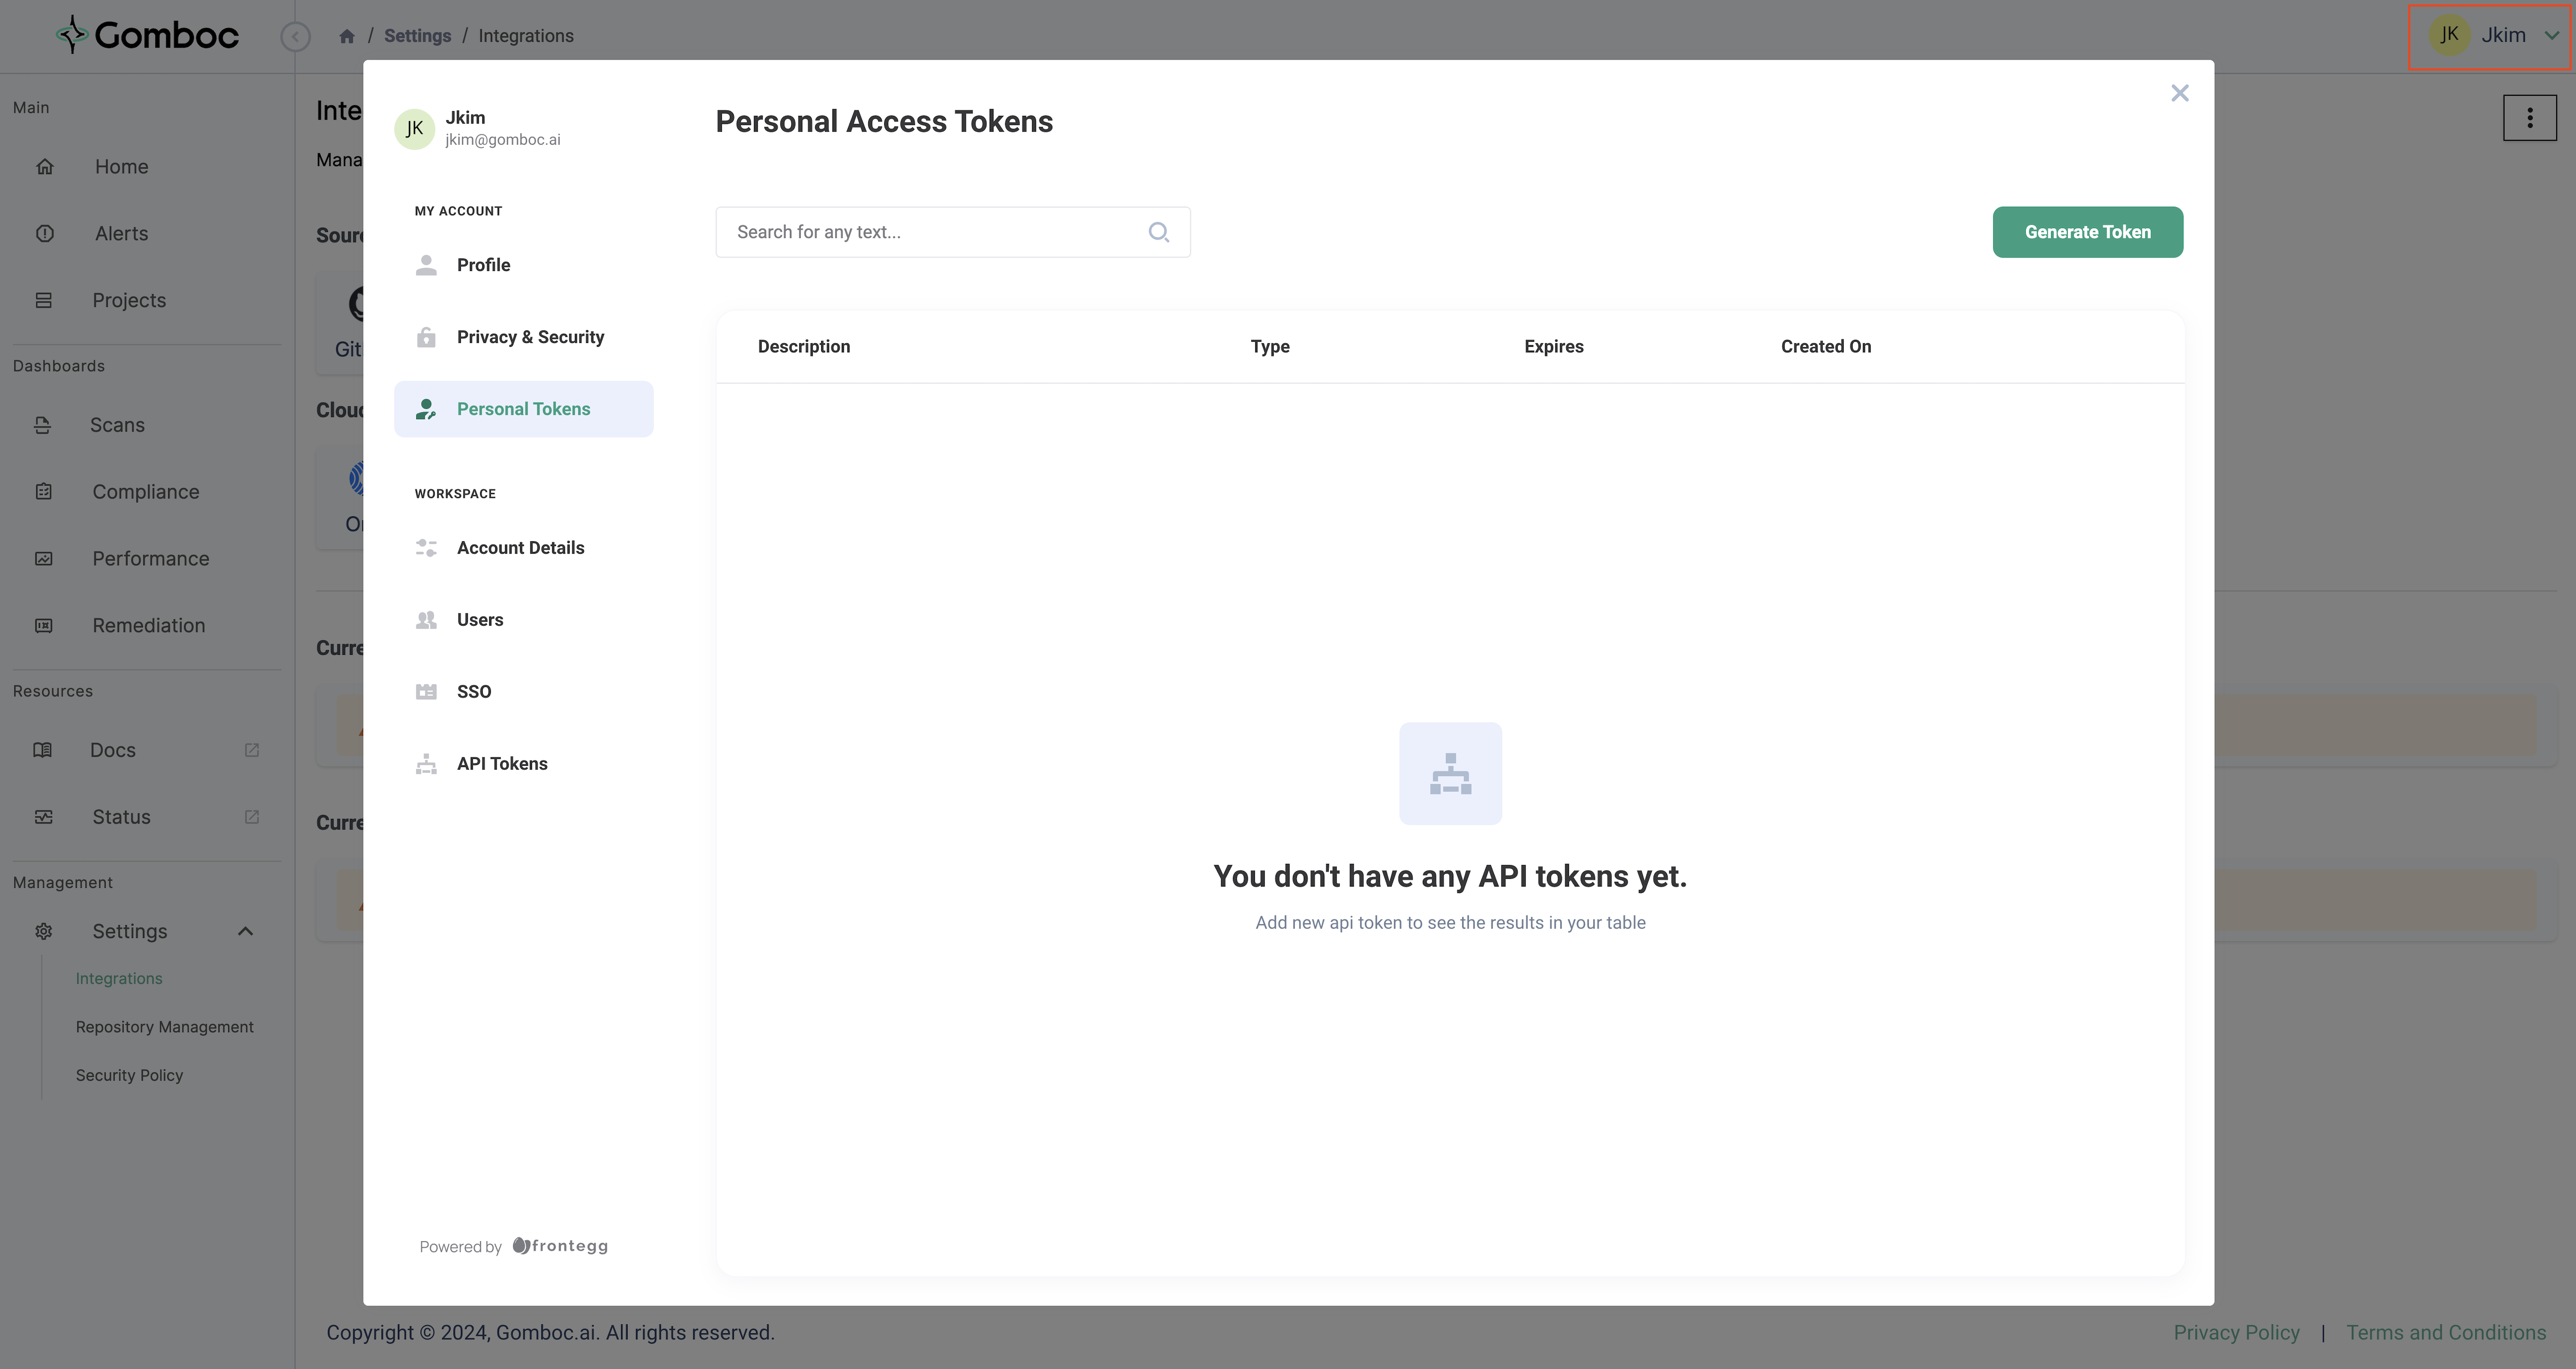The width and height of the screenshot is (2576, 1369).
Task: Click the Expires column header
Action: tap(1553, 347)
